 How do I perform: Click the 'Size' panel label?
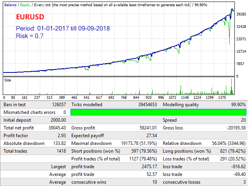[x=8, y=80]
